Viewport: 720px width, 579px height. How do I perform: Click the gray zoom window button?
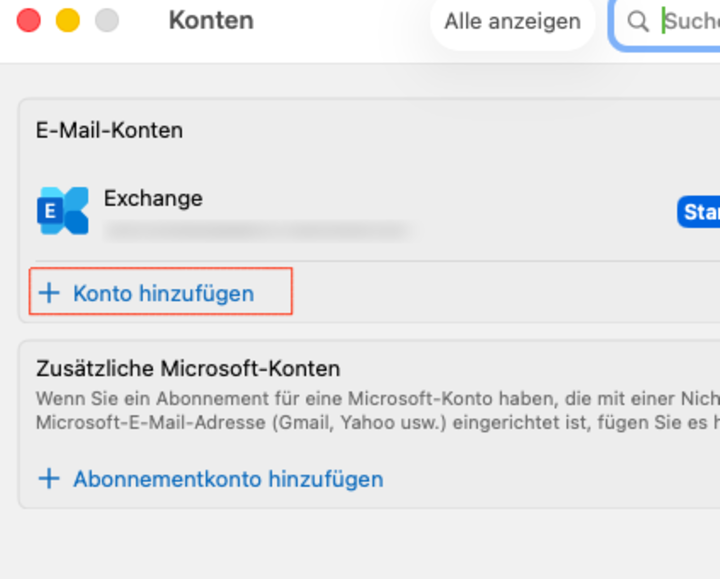[107, 21]
